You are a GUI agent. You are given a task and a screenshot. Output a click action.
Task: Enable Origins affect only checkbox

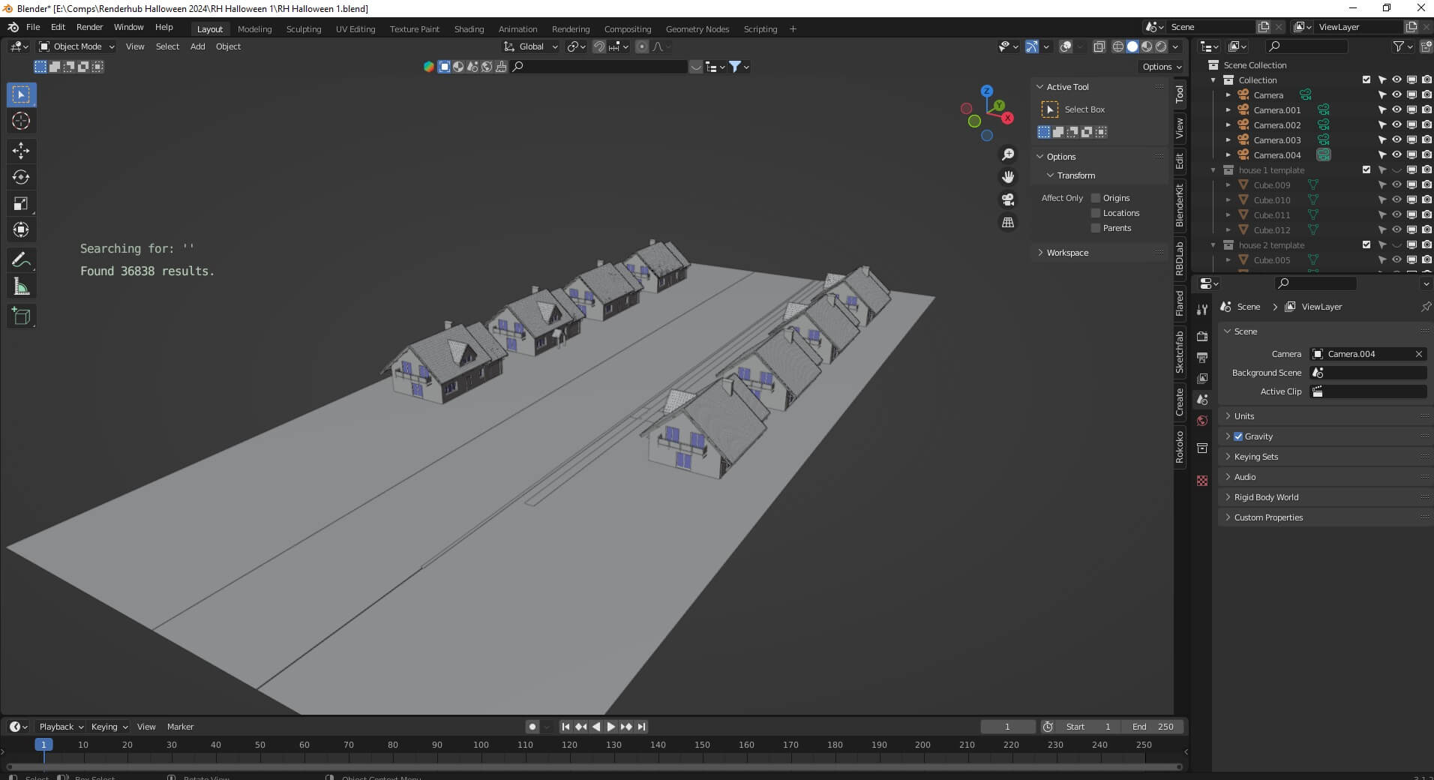coord(1096,198)
